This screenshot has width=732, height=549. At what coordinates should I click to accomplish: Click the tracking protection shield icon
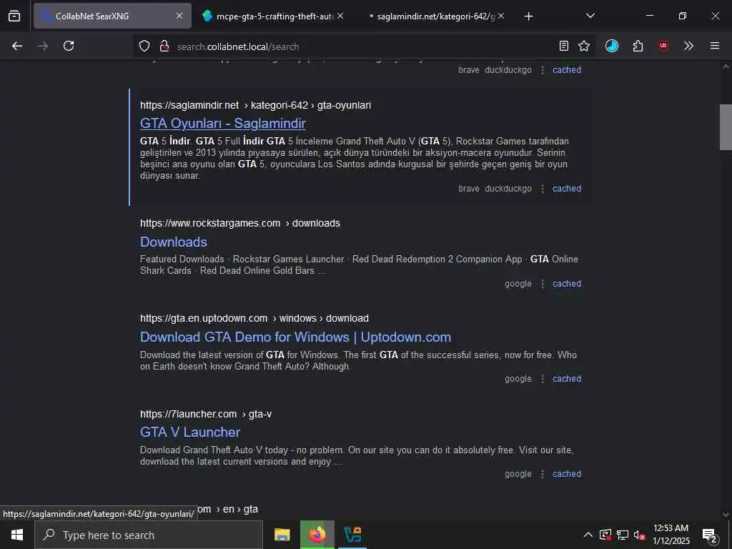[144, 46]
